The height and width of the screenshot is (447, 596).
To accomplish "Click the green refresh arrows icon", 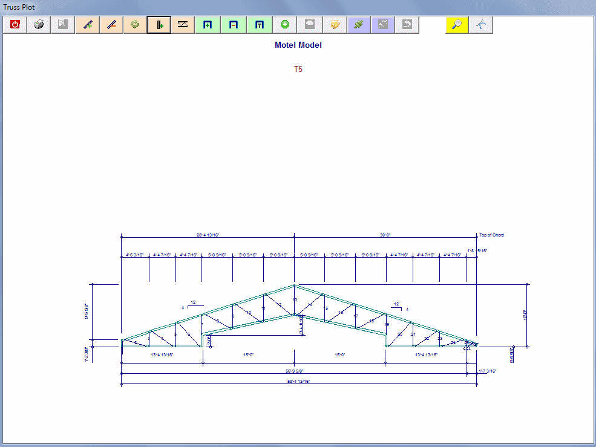I will (135, 25).
